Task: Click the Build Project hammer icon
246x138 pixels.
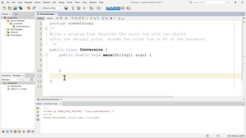Action: (x=73, y=8)
